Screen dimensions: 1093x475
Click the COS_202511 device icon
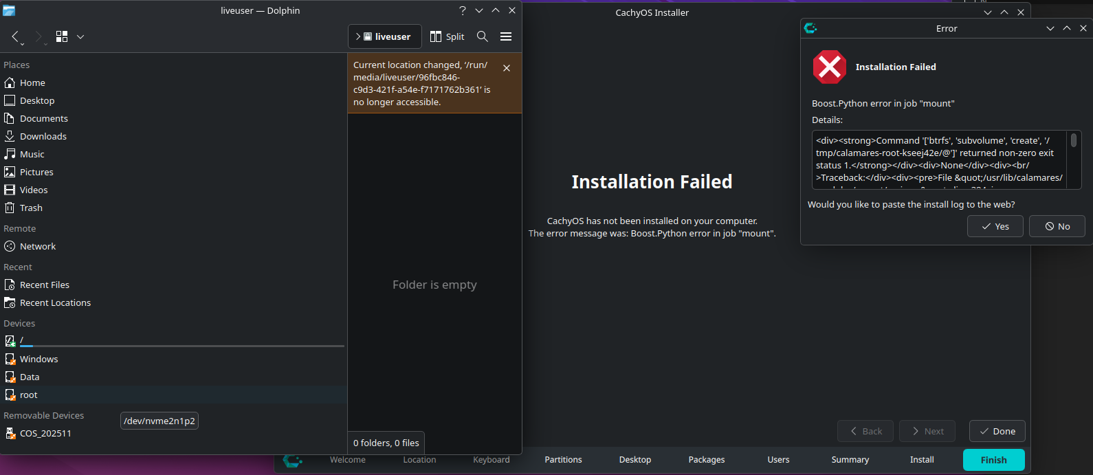coord(10,433)
